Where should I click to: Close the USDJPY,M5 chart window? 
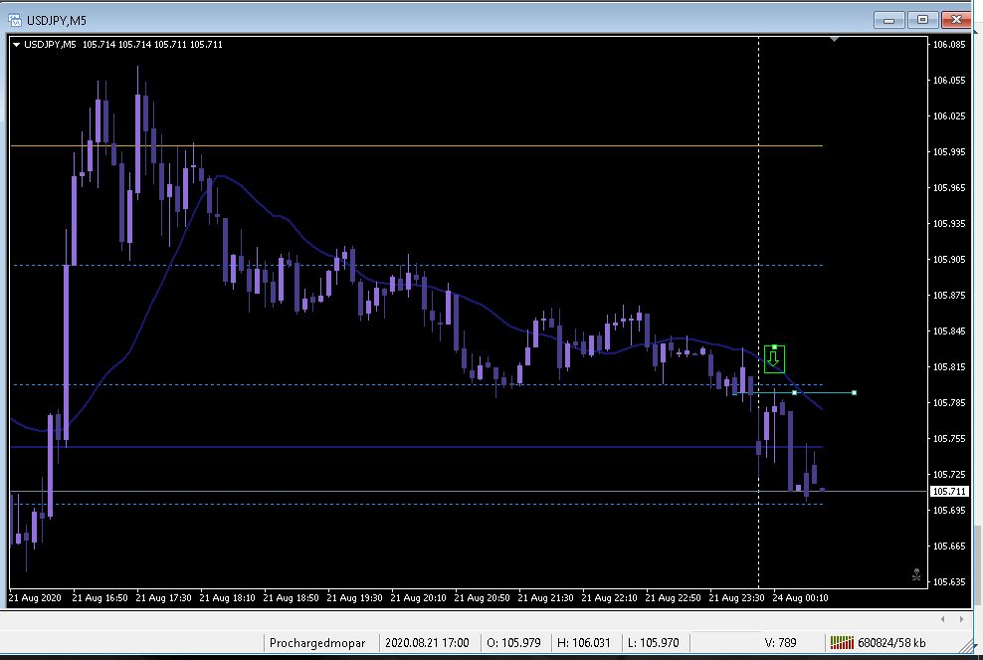coord(957,20)
